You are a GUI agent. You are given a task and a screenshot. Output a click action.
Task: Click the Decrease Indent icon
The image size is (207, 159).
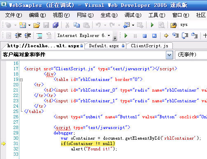18,36
